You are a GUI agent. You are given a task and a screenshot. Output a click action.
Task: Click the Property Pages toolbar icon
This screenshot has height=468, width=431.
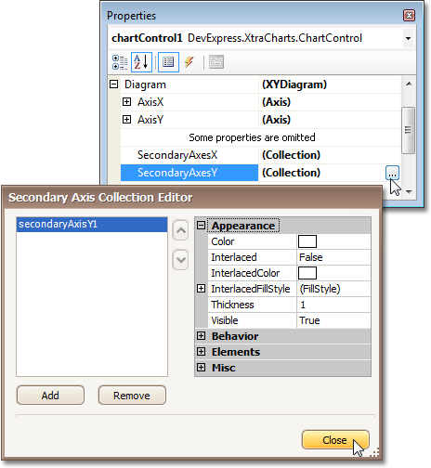pyautogui.click(x=216, y=62)
